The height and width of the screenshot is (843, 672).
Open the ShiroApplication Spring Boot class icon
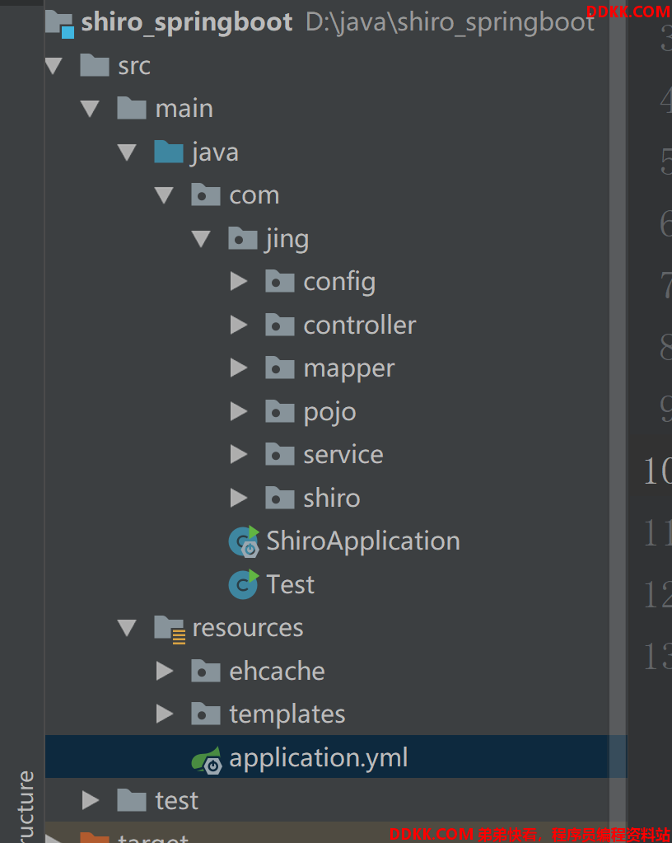(244, 541)
